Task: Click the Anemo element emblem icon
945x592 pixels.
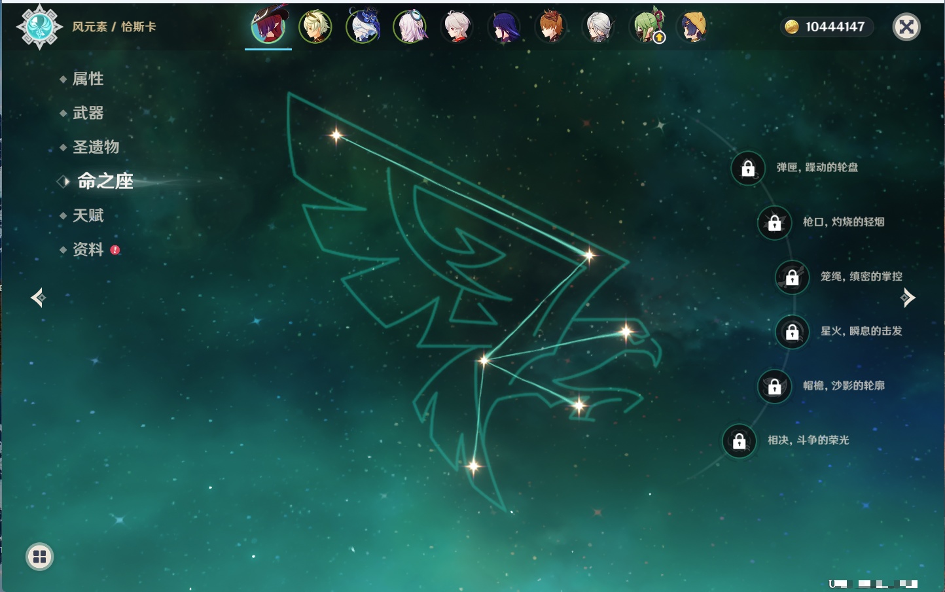Action: point(39,27)
